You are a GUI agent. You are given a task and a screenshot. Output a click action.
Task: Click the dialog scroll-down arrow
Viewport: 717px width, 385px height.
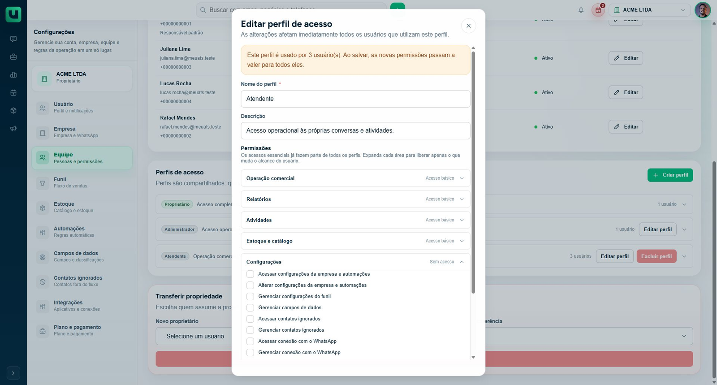(x=473, y=357)
